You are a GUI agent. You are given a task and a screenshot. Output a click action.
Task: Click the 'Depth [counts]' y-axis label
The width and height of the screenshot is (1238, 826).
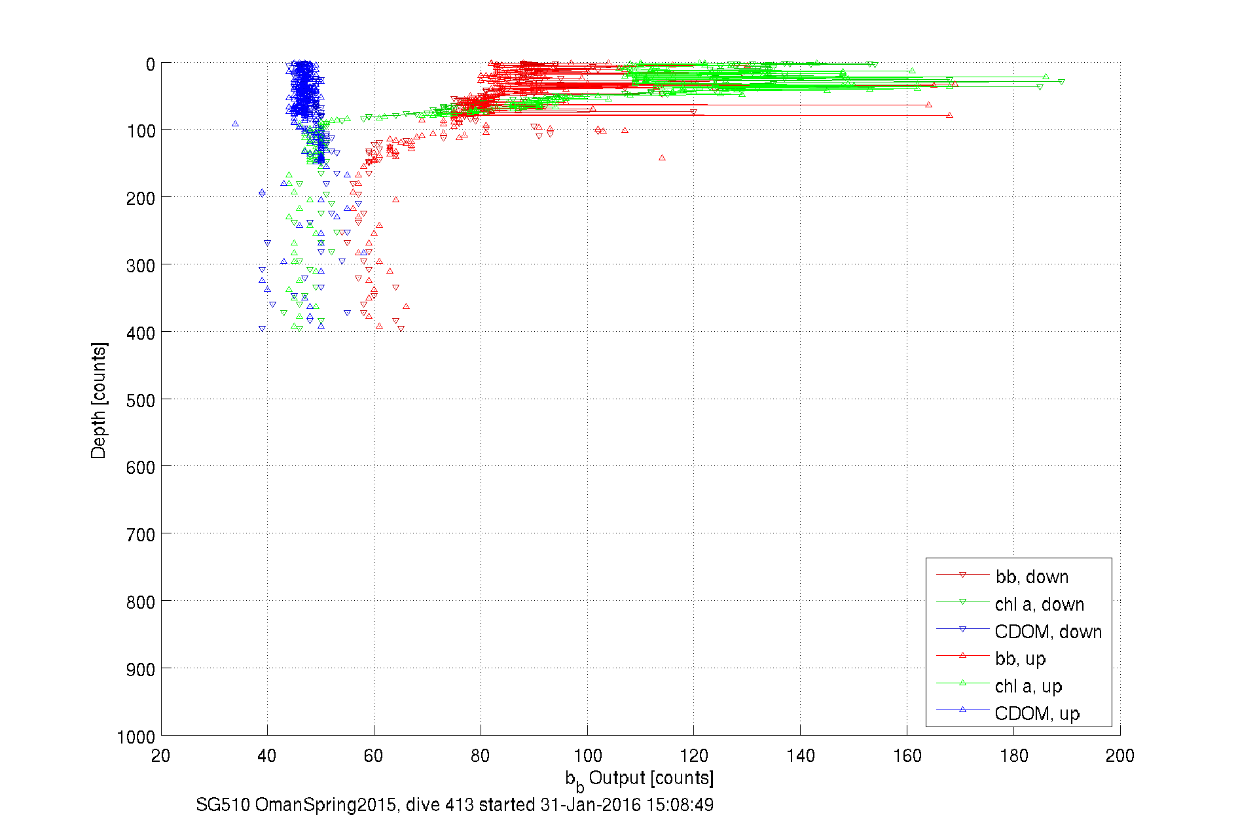(98, 400)
